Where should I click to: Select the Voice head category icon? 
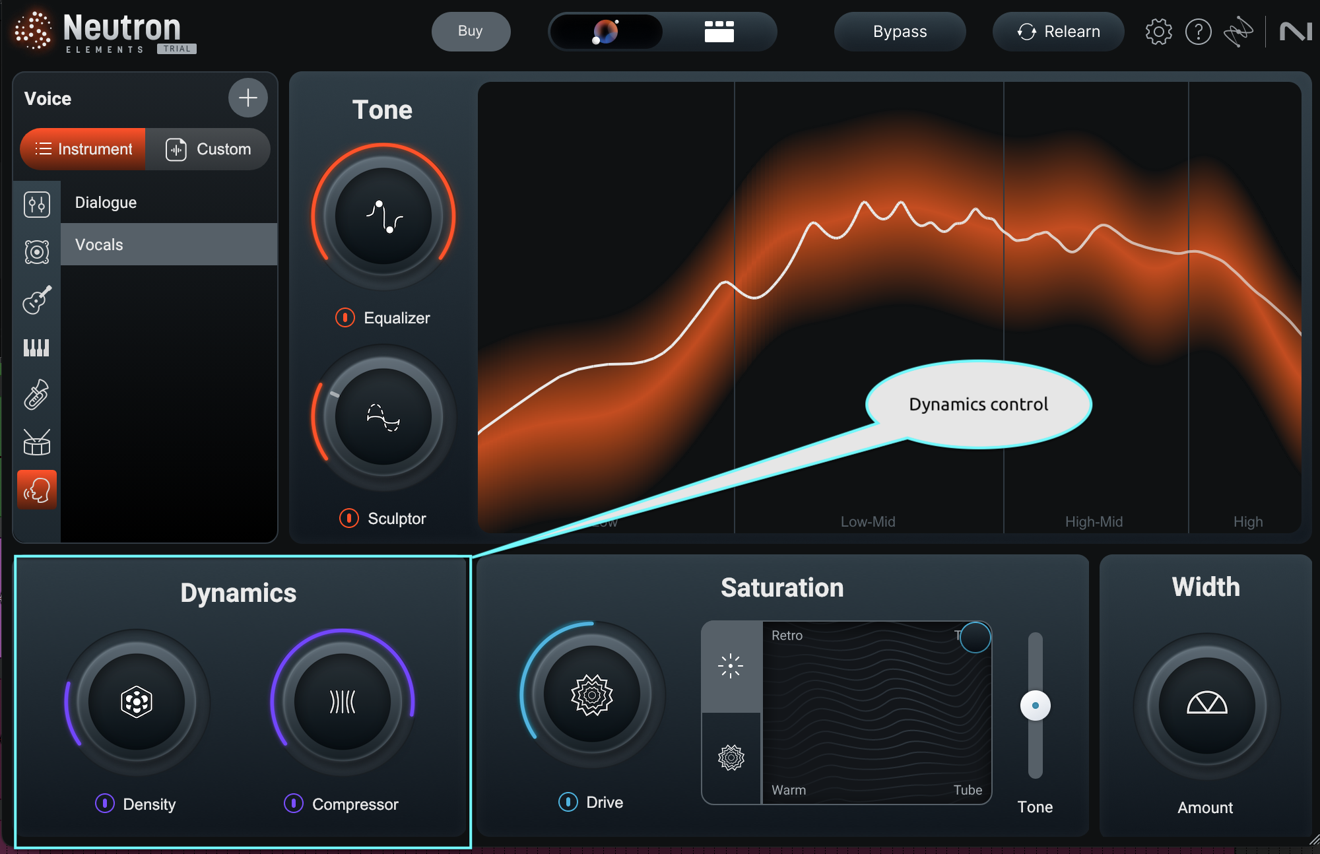point(37,490)
